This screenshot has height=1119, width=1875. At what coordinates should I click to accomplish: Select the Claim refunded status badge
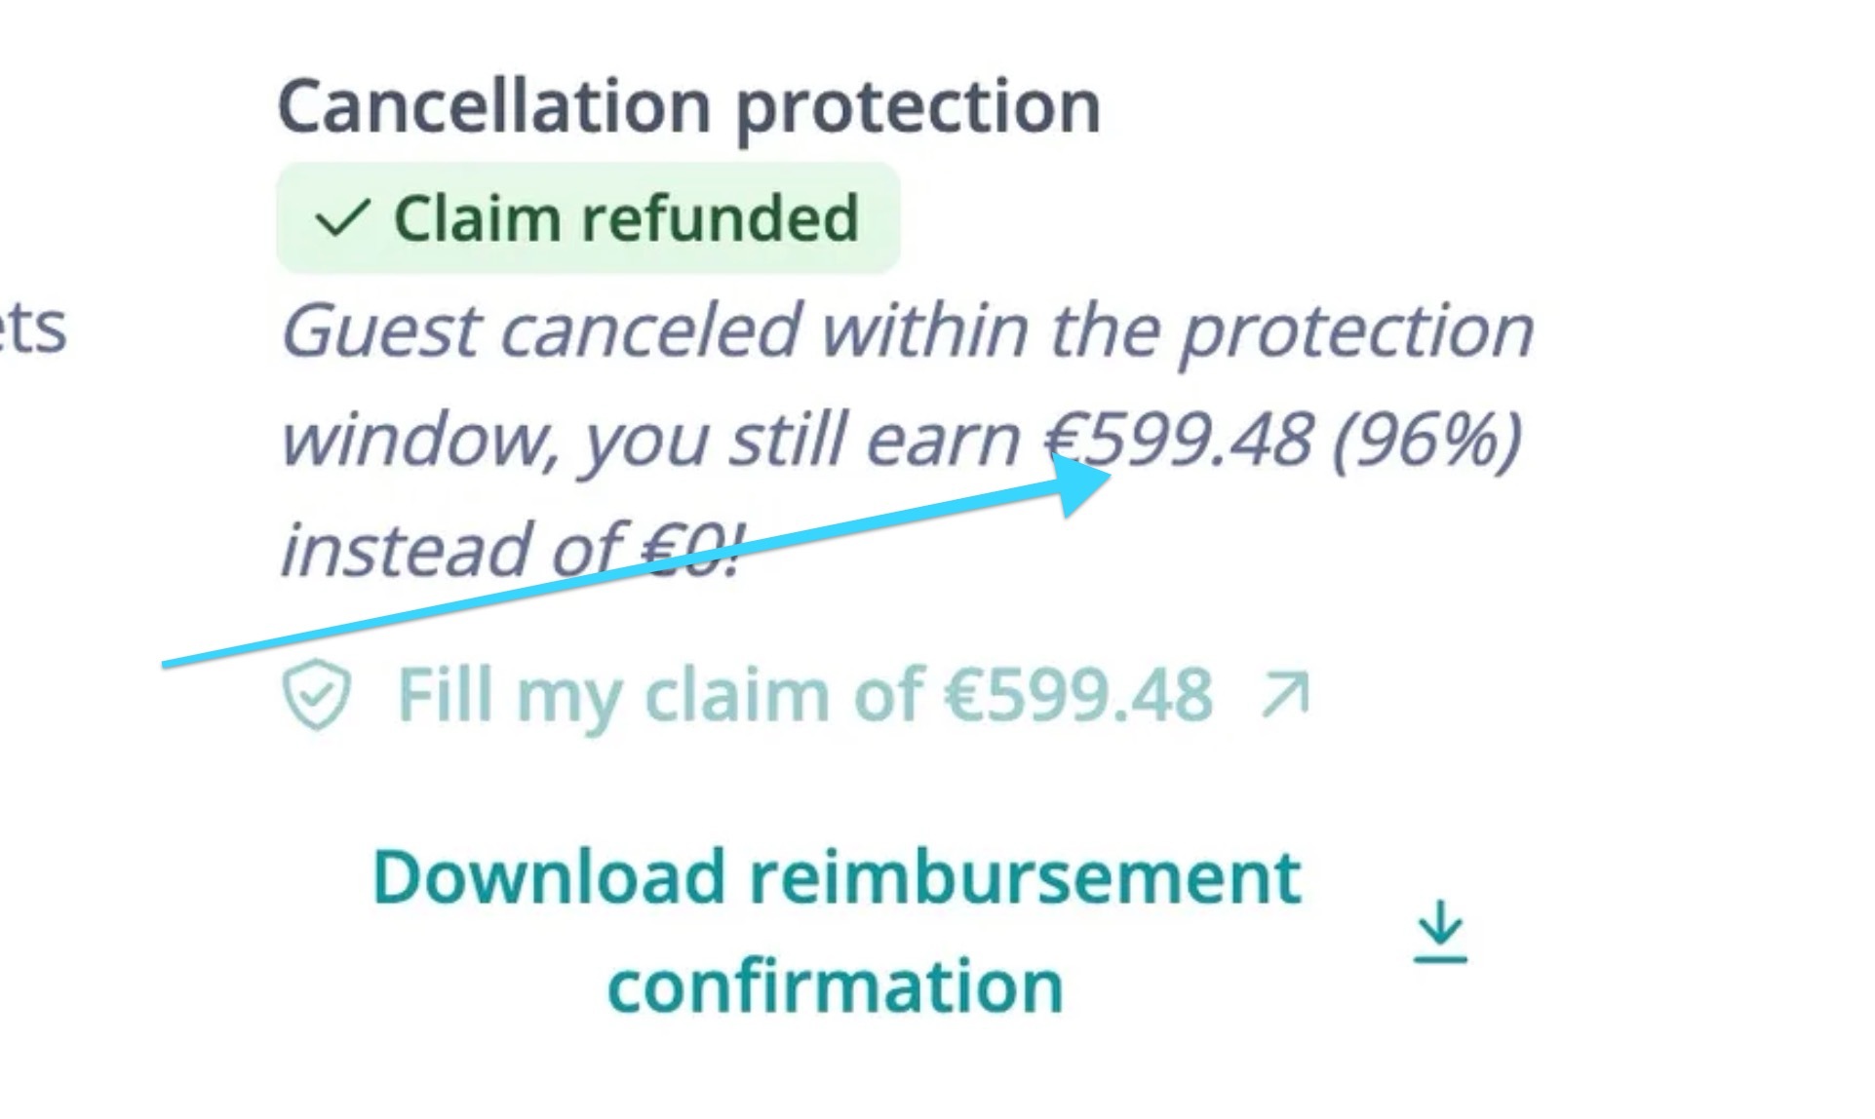[588, 217]
